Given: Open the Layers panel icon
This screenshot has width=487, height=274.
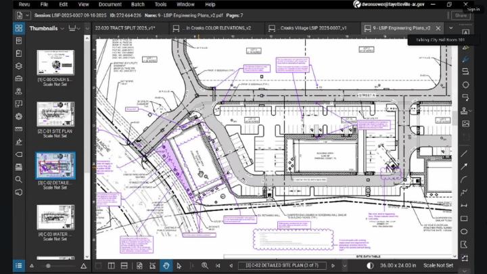Looking at the screenshot, I should click(x=19, y=66).
